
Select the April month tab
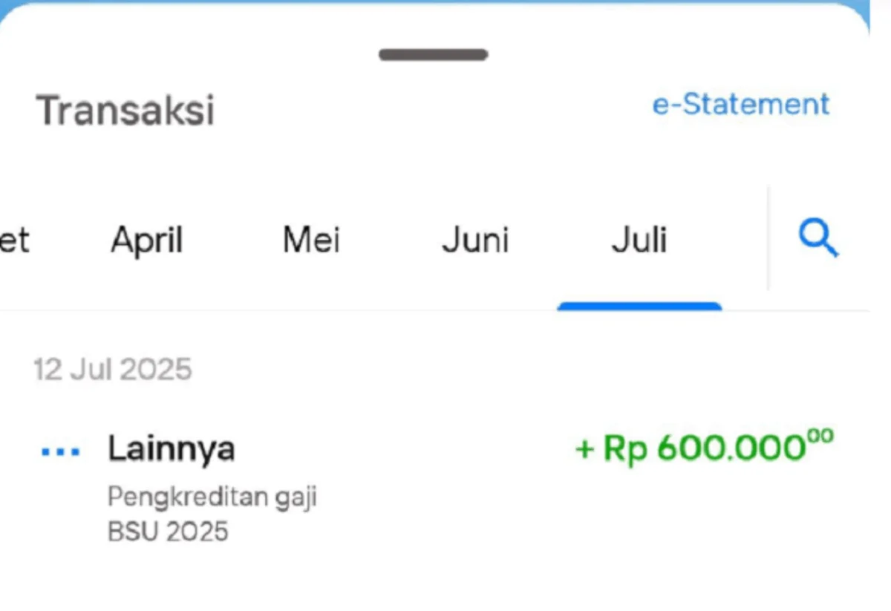(x=146, y=238)
